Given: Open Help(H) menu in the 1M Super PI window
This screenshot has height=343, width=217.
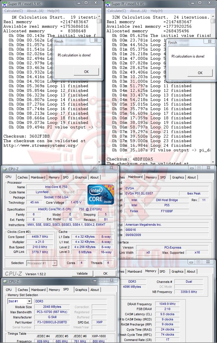Looking at the screenshot, I should (53, 11).
